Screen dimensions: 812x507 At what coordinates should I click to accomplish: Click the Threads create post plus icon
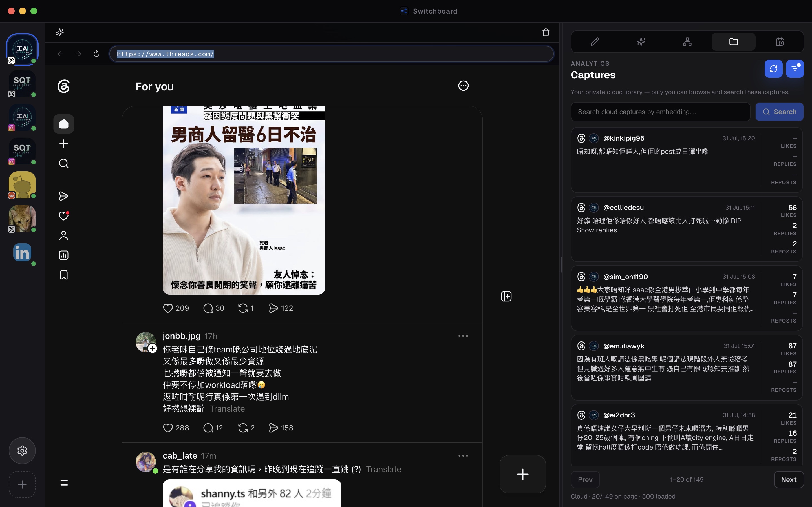[x=63, y=144]
